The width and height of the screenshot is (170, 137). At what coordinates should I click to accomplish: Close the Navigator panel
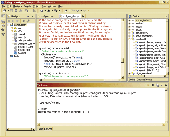point(33,16)
